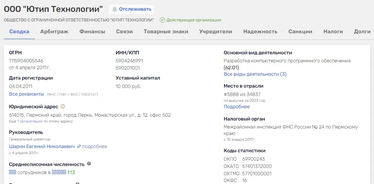Go to the Учредители tab

point(216,31)
